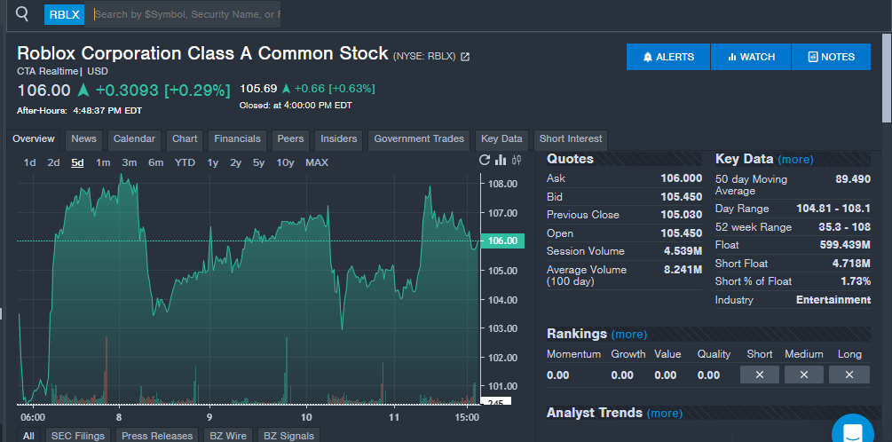Set chart range to 1y
The width and height of the screenshot is (892, 442).
coord(213,162)
